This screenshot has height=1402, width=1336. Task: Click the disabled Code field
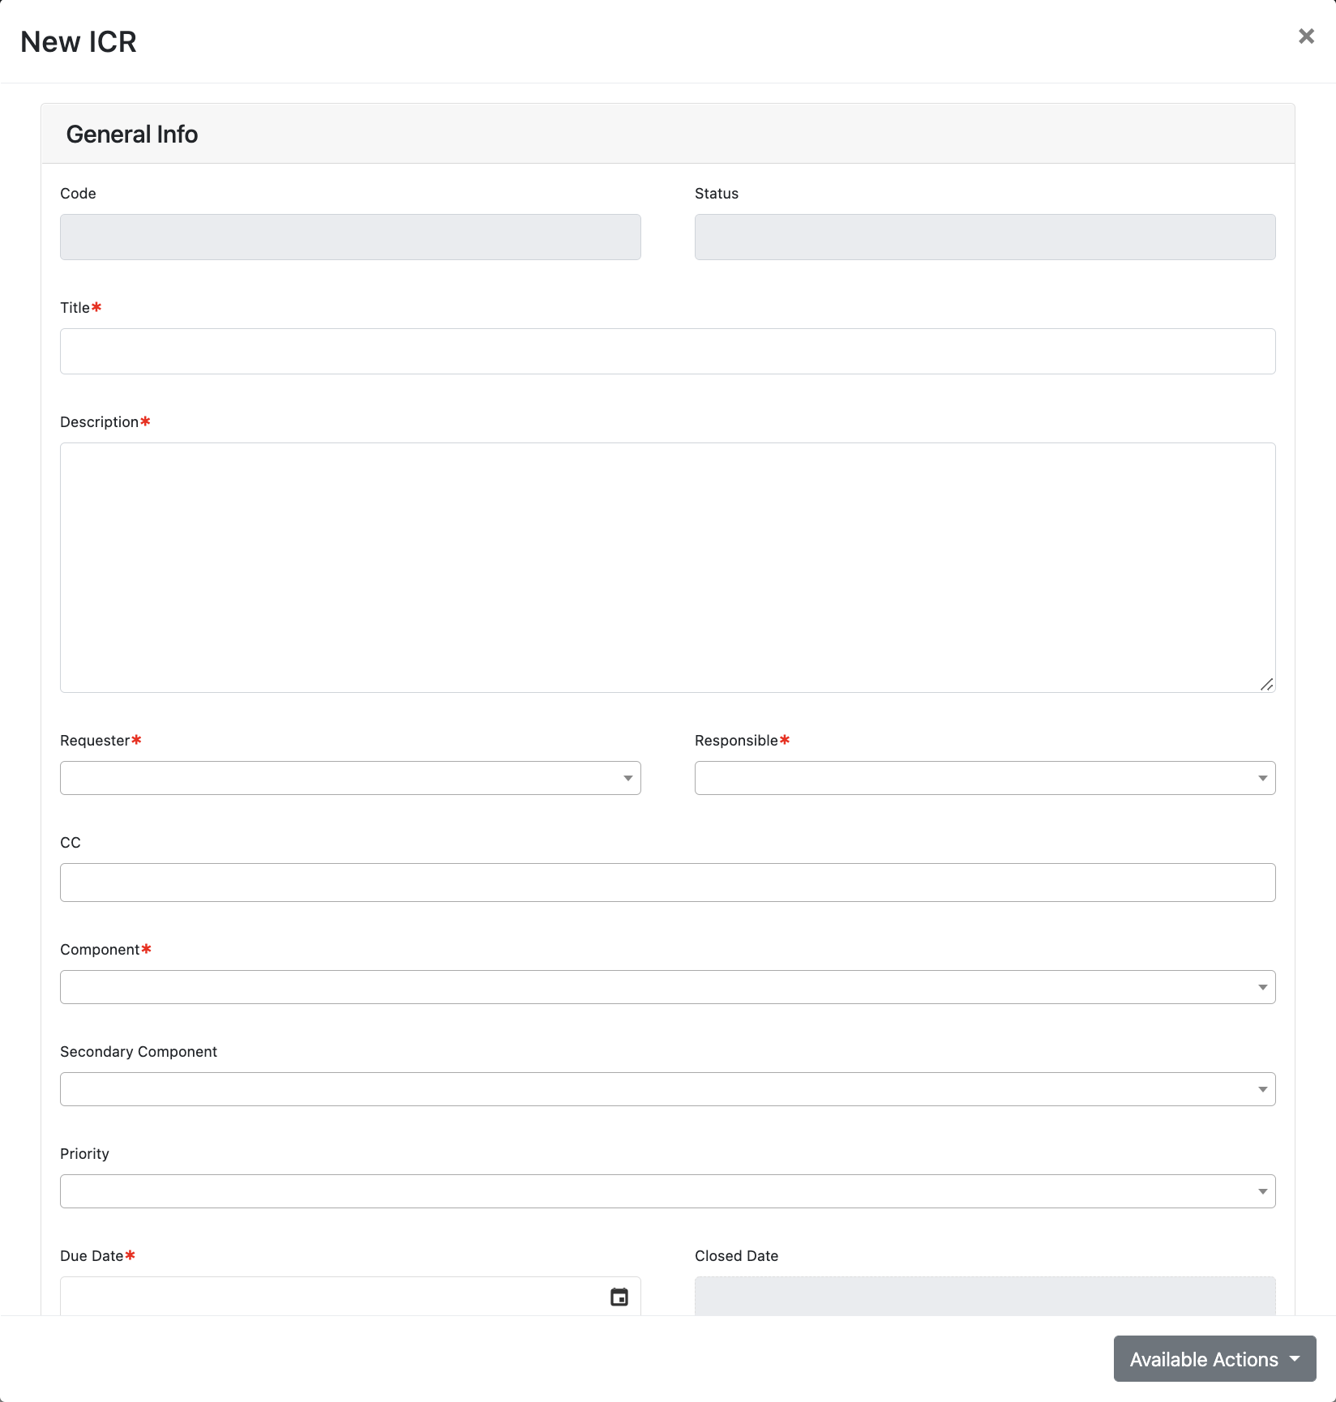click(350, 237)
